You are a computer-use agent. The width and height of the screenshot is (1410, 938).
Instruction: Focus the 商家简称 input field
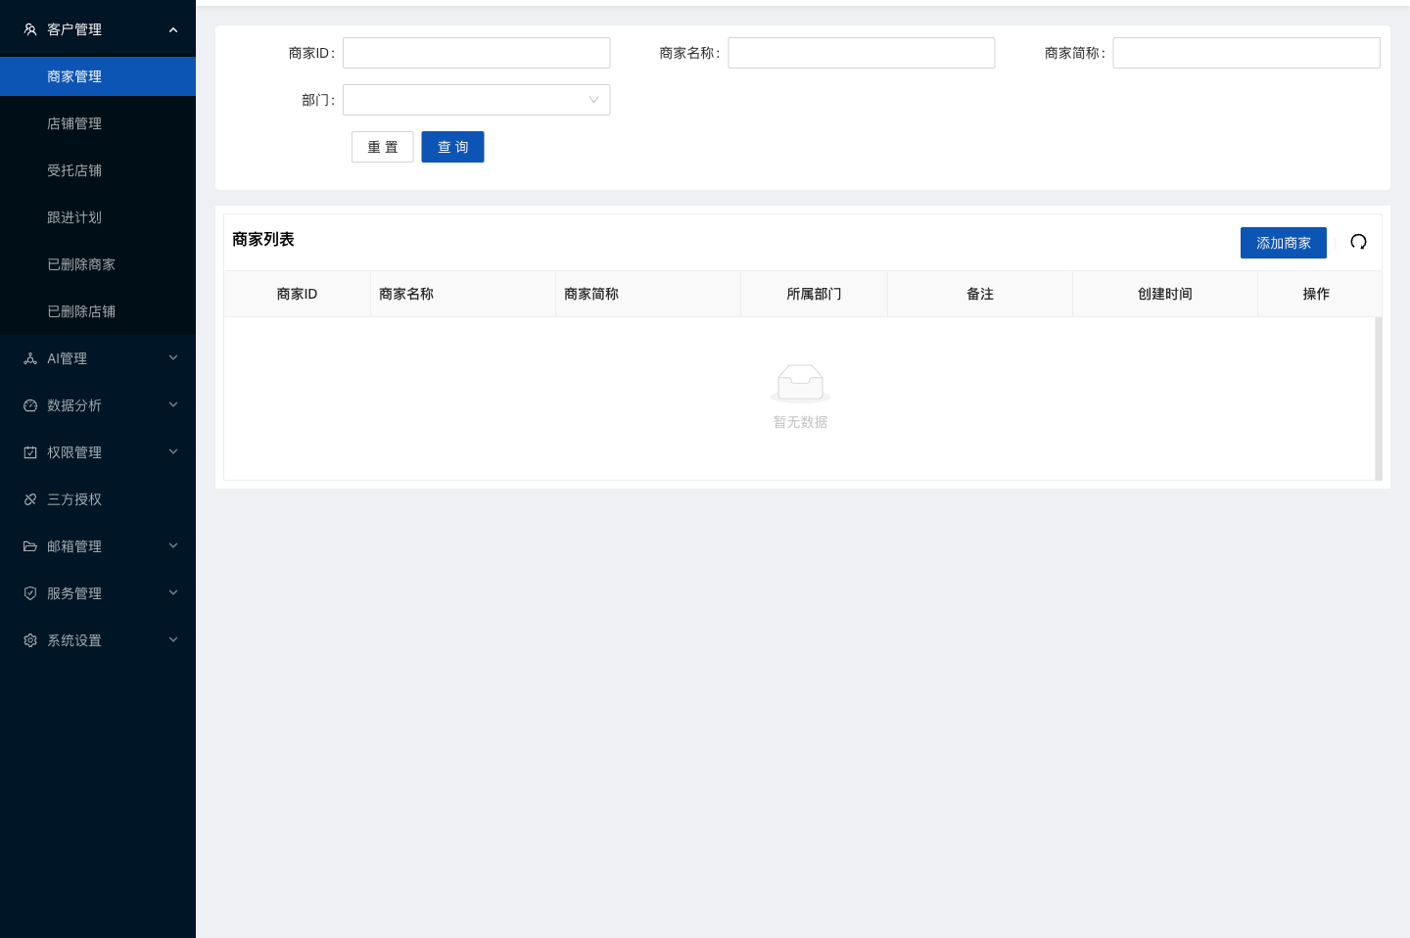pyautogui.click(x=1246, y=53)
